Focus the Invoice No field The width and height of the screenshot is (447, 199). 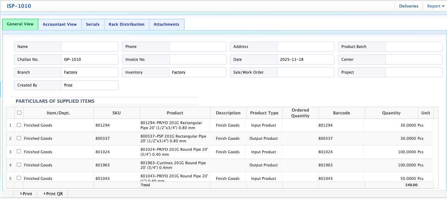point(198,60)
